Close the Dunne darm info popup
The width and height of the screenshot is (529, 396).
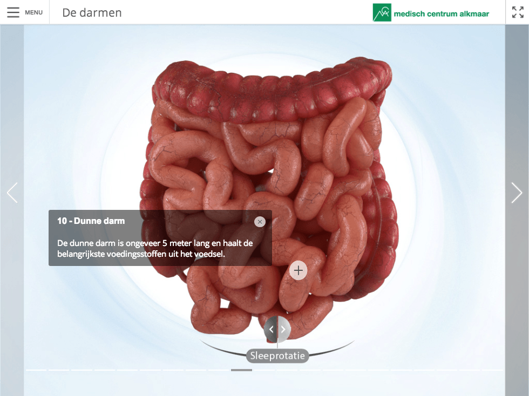tap(260, 222)
